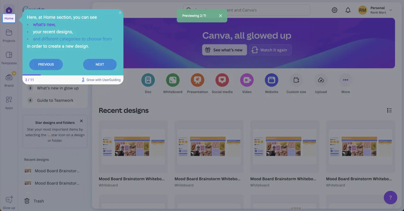Switch recent designs to list view
The image size is (404, 211).
[389, 110]
